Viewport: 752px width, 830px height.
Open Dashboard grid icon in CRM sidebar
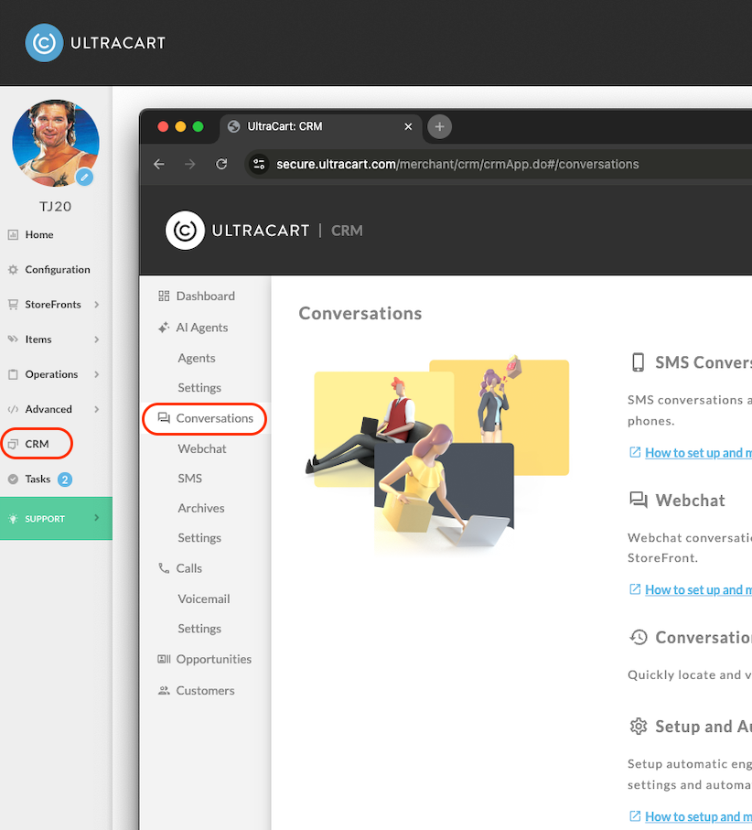tap(164, 296)
